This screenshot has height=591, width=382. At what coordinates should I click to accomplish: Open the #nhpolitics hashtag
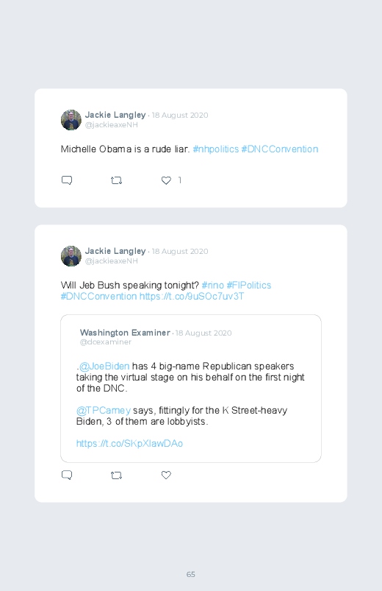(x=216, y=149)
